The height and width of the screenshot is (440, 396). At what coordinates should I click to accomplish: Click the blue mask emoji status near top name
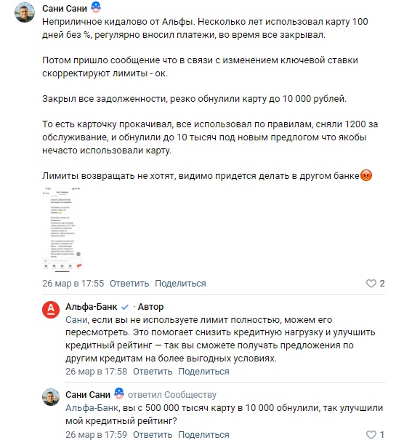tap(96, 7)
